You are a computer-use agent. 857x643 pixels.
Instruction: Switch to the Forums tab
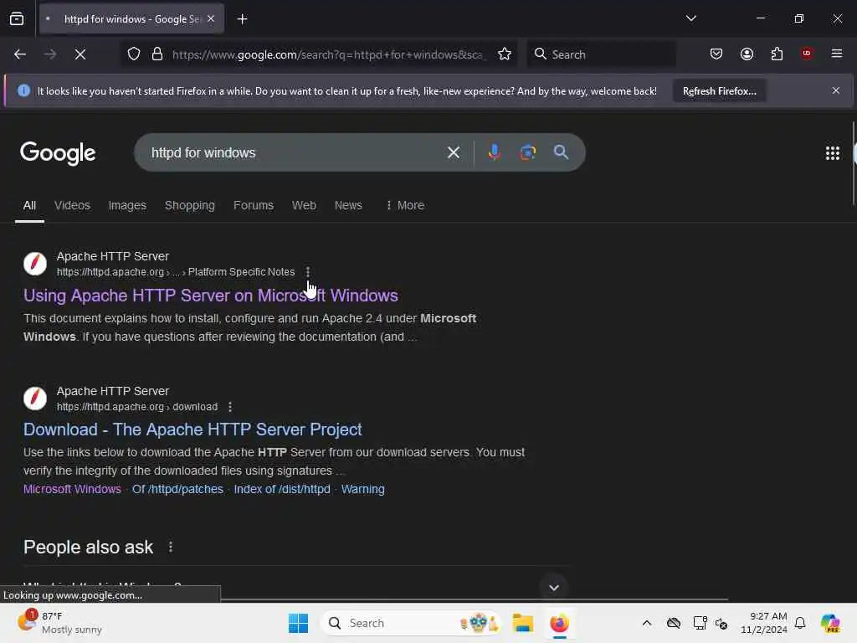254,206
